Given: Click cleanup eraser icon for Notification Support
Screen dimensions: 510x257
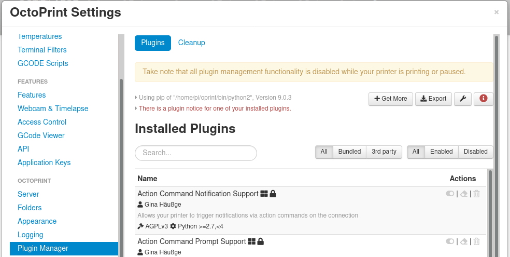Looking at the screenshot, I should coord(464,194).
